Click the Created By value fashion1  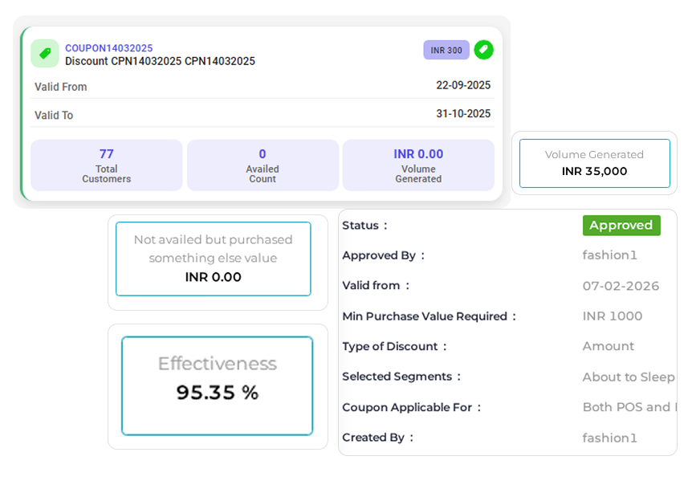[x=609, y=438]
